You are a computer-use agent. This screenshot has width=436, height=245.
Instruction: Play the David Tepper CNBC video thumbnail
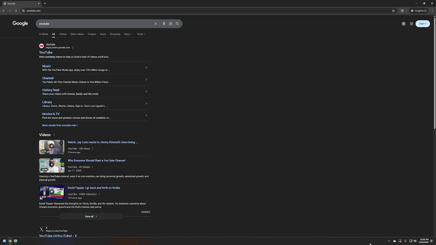tap(52, 193)
